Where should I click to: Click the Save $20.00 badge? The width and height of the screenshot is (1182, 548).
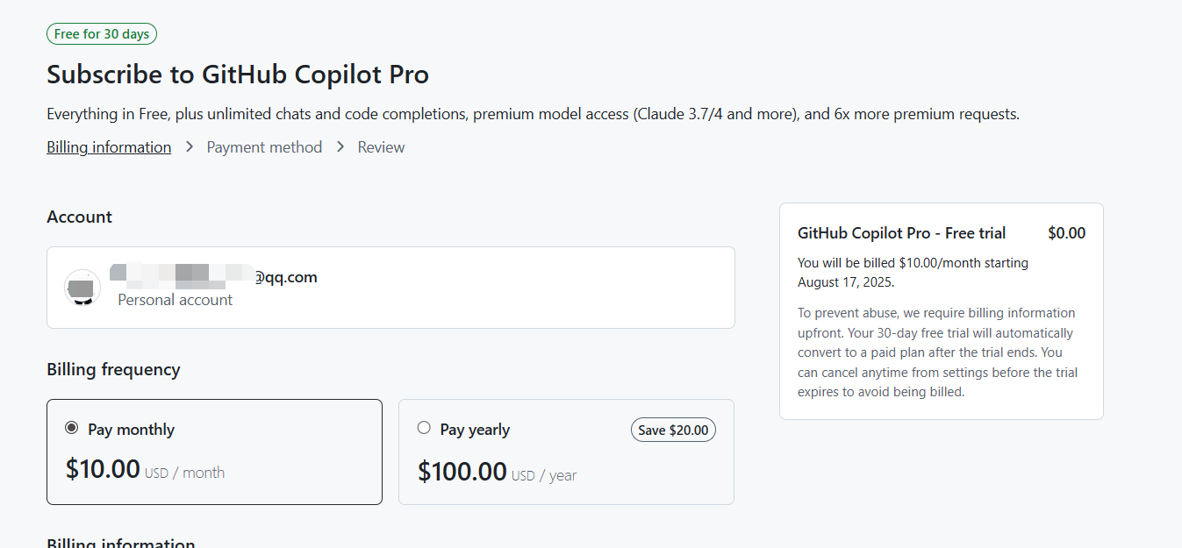pyautogui.click(x=673, y=430)
